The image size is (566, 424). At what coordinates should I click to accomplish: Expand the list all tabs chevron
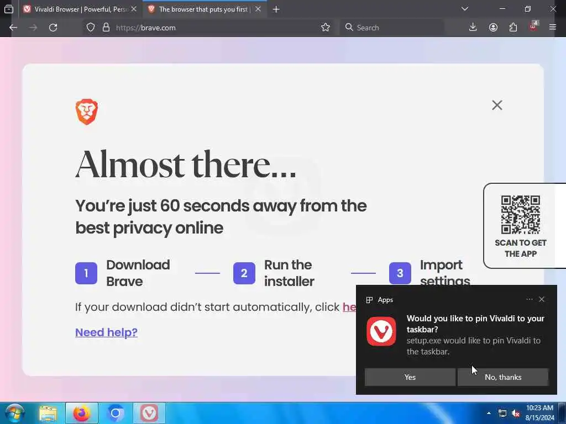pyautogui.click(x=465, y=9)
